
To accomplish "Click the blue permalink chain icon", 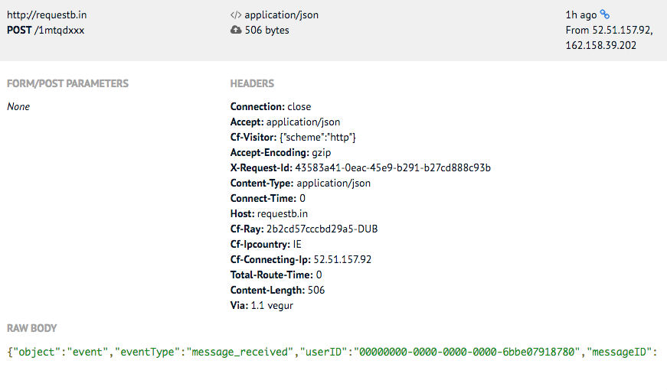I will 604,15.
